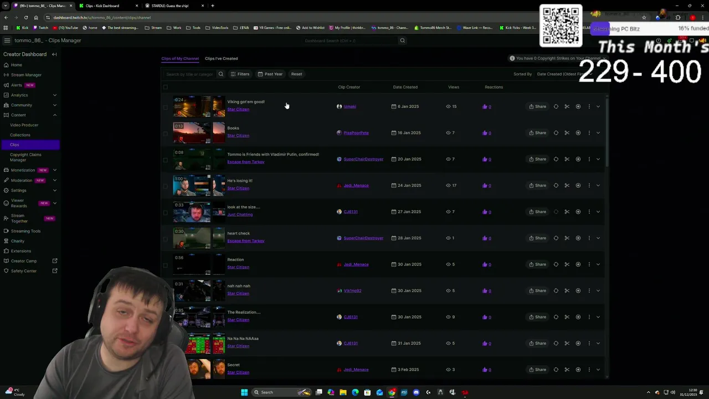
Task: Expand the Settings sidebar section
Action: (x=55, y=191)
